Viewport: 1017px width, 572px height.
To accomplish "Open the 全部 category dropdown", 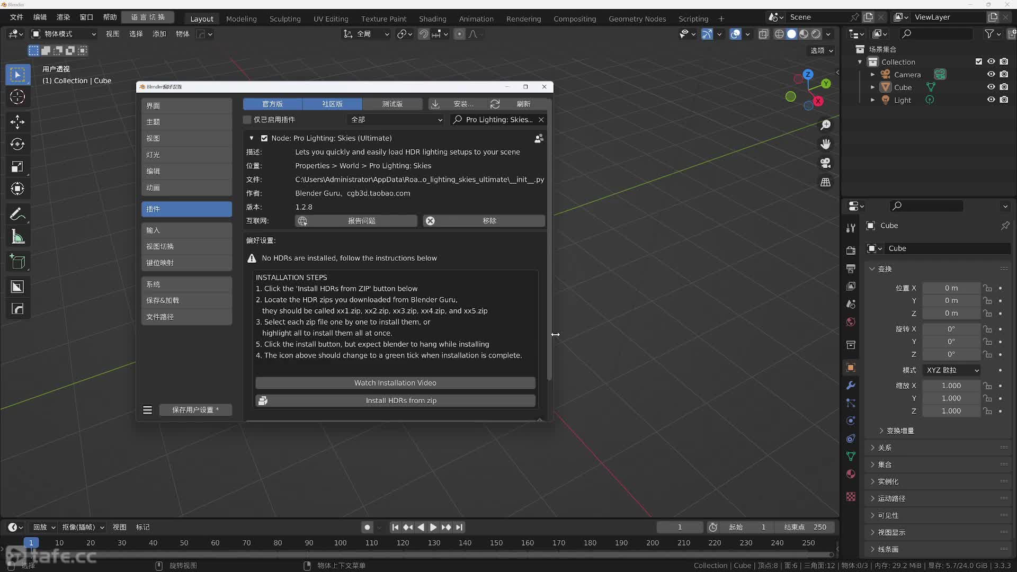I will [x=396, y=120].
